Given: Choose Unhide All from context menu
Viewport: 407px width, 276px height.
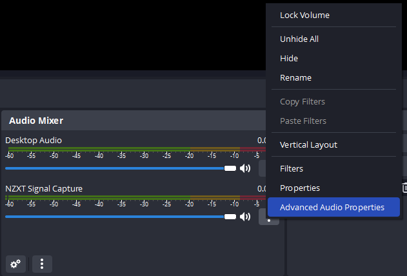Looking at the screenshot, I should tap(299, 39).
